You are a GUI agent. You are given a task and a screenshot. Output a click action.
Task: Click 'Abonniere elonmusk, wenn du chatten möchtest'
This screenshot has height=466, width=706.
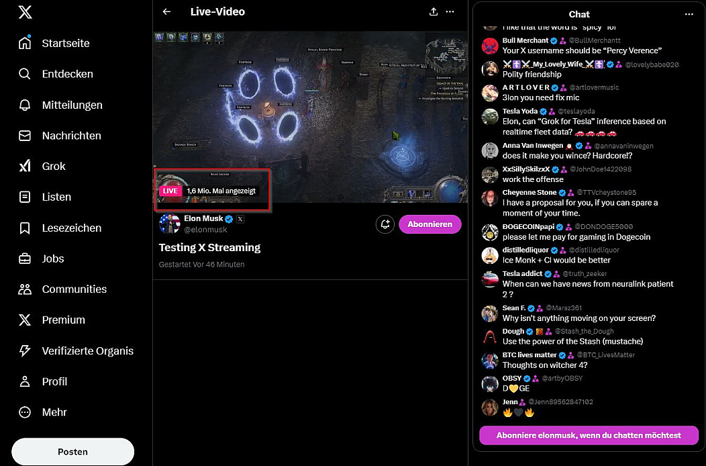[589, 435]
